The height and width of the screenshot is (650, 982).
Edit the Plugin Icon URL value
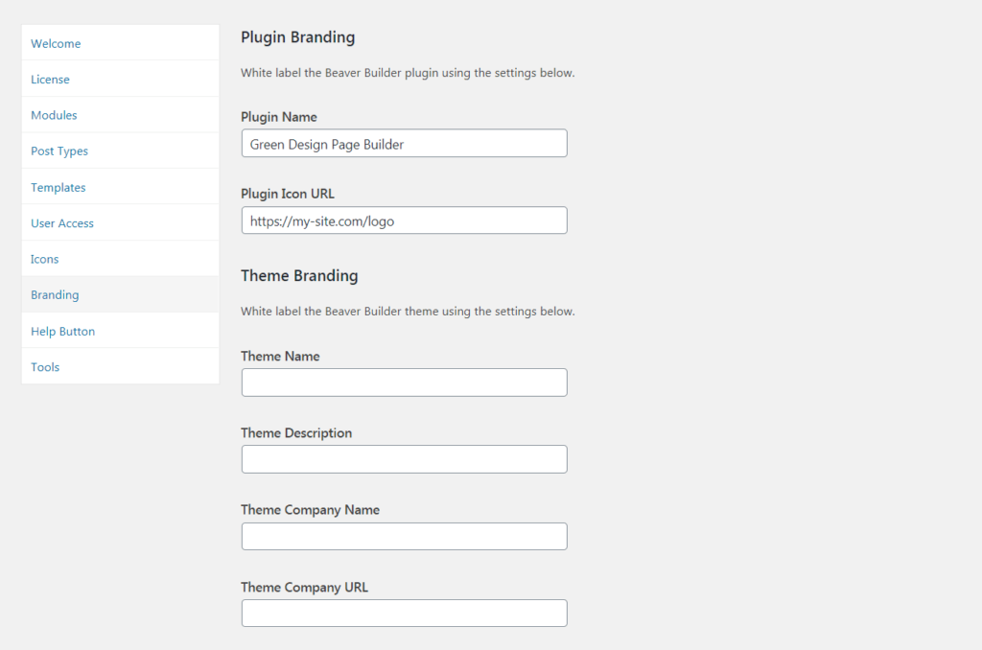tap(404, 220)
